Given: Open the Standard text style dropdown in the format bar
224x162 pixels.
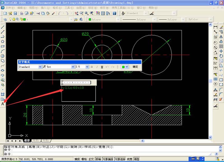Looking at the screenshot, I should tap(40, 67).
